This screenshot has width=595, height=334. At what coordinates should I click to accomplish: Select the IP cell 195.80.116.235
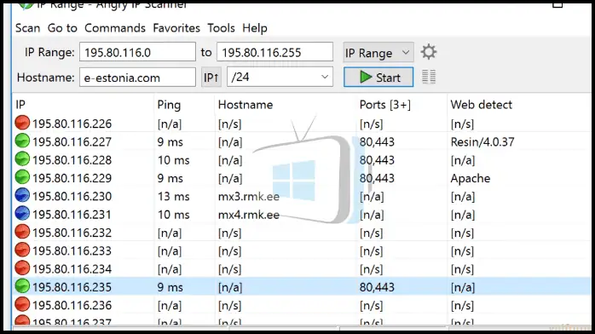point(72,287)
